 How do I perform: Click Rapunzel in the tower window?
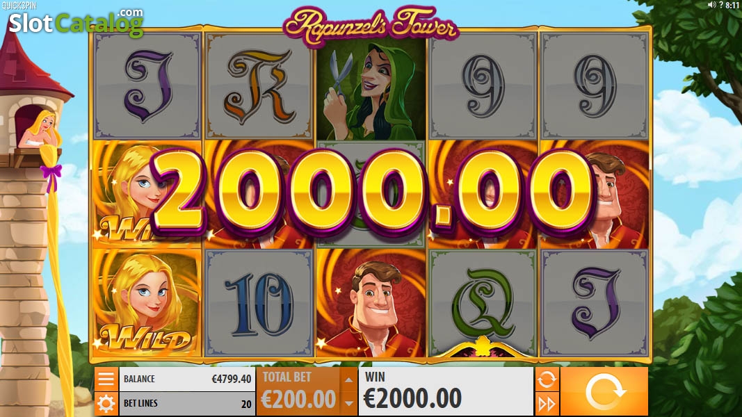pos(42,129)
